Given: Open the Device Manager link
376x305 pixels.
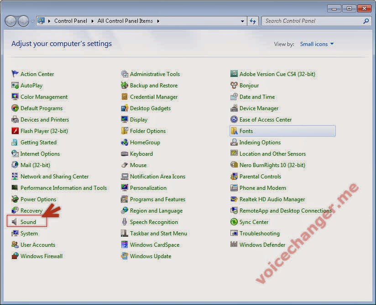Looking at the screenshot, I should pyautogui.click(x=259, y=108).
